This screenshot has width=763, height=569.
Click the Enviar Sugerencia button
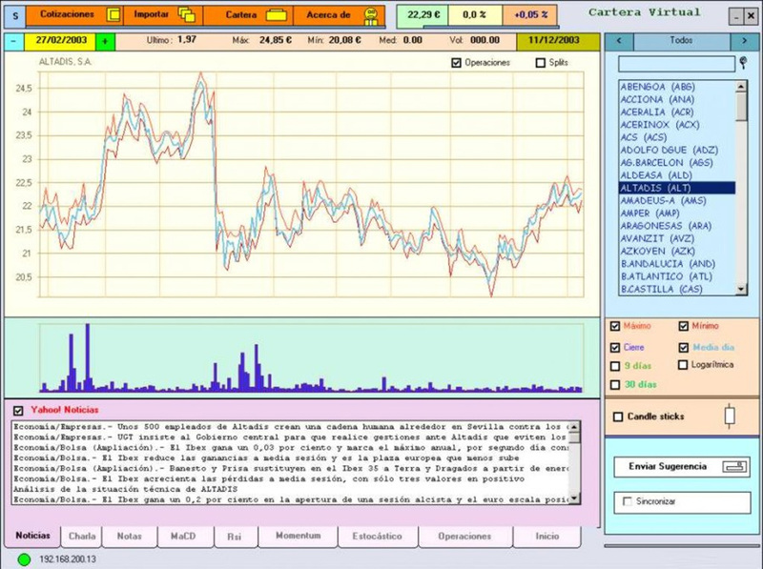click(682, 467)
